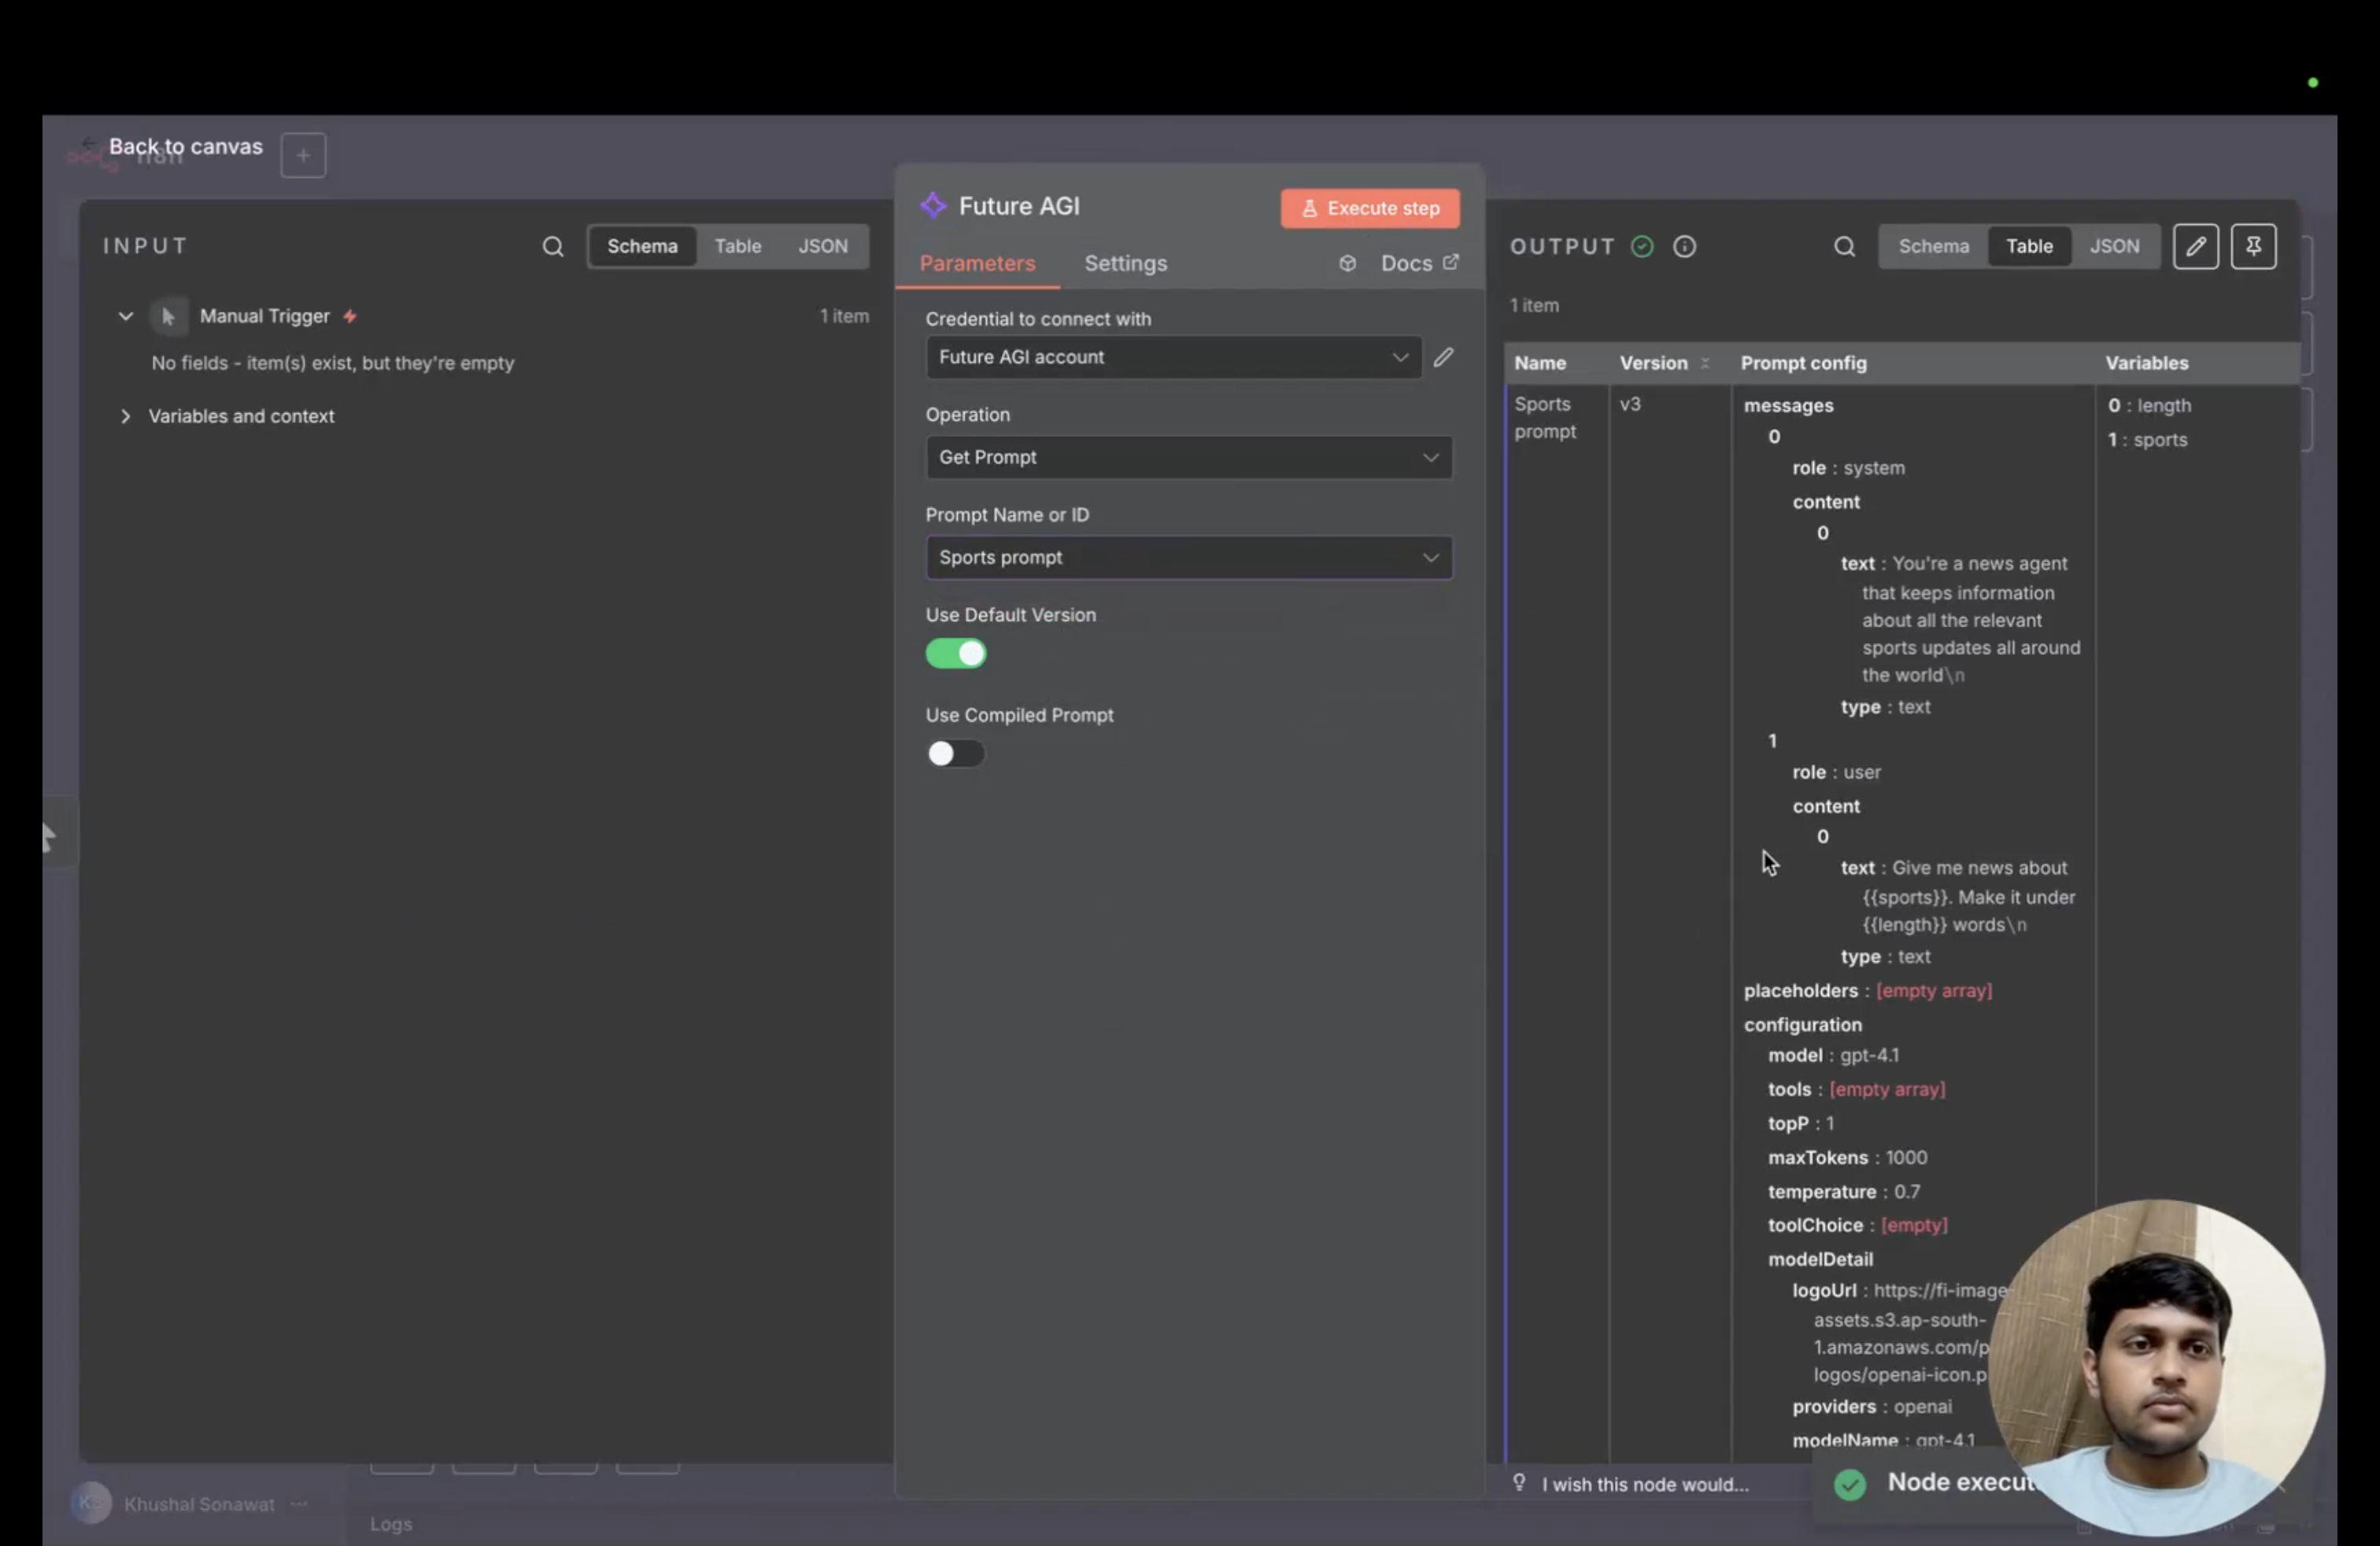Click the output panel search icon

coord(1844,247)
